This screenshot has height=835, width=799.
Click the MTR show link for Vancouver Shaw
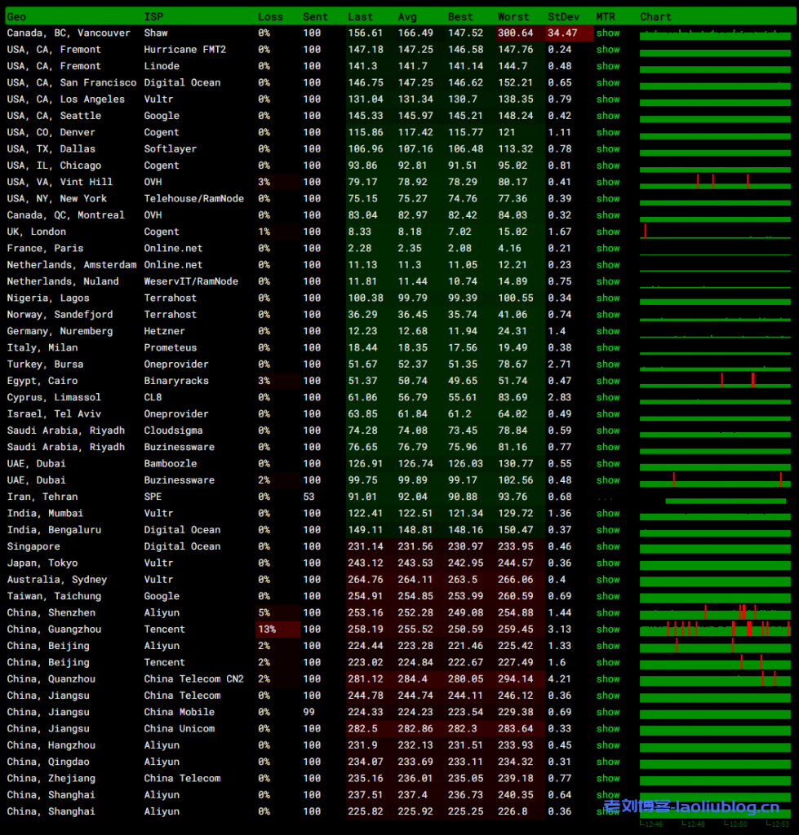tap(607, 33)
